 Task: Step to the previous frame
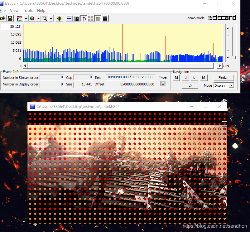point(185,78)
